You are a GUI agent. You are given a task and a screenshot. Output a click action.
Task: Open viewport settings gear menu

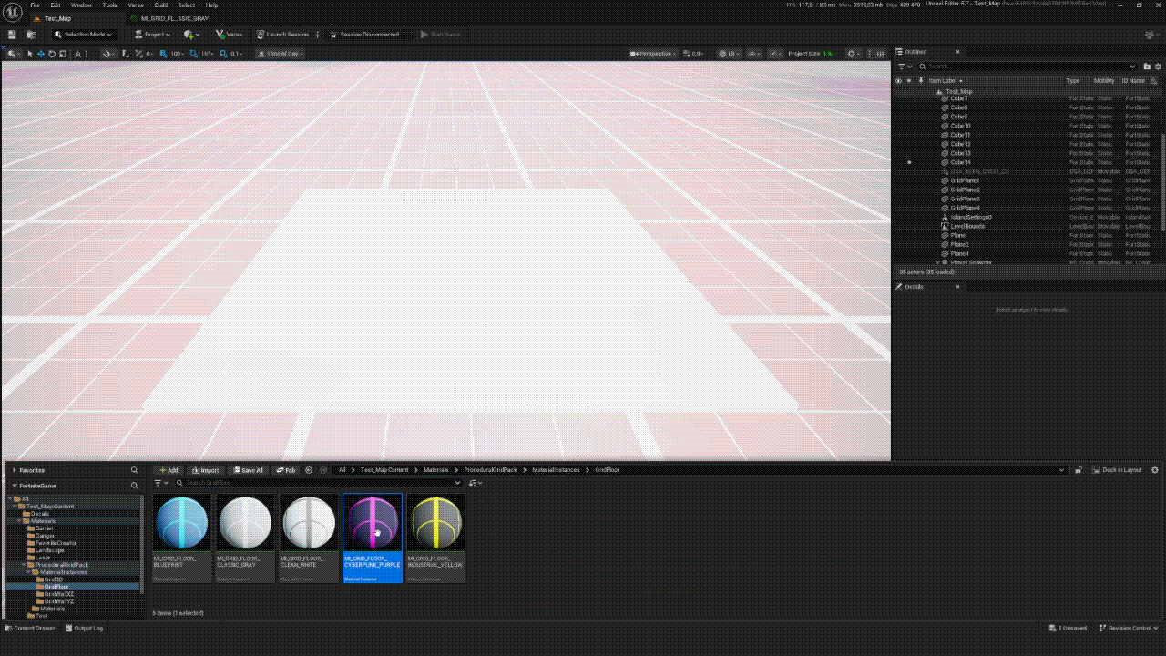[854, 54]
